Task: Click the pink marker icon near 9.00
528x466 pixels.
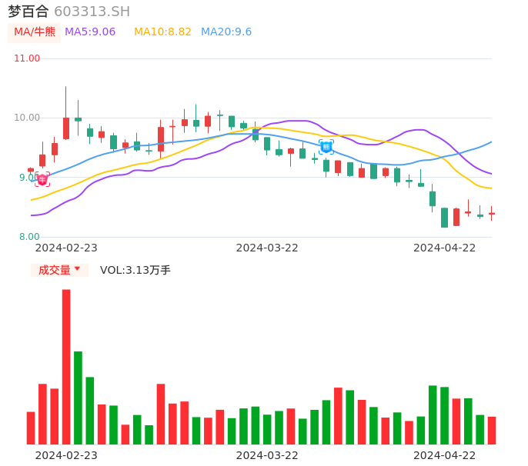Action: point(42,179)
